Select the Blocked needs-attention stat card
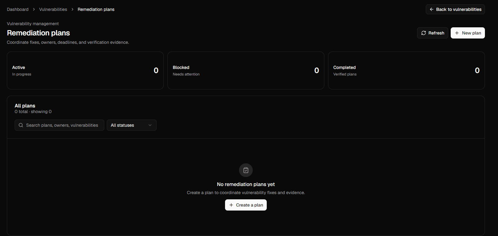The image size is (498, 236). click(x=246, y=70)
